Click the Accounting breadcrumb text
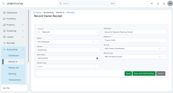 (x=49, y=12)
